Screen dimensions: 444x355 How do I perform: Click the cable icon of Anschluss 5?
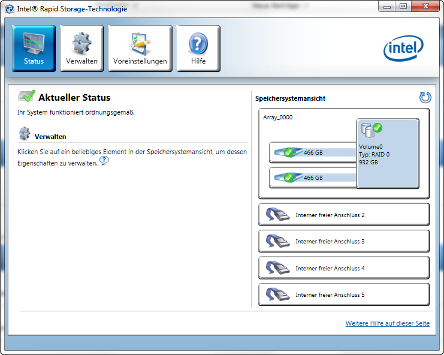click(277, 294)
